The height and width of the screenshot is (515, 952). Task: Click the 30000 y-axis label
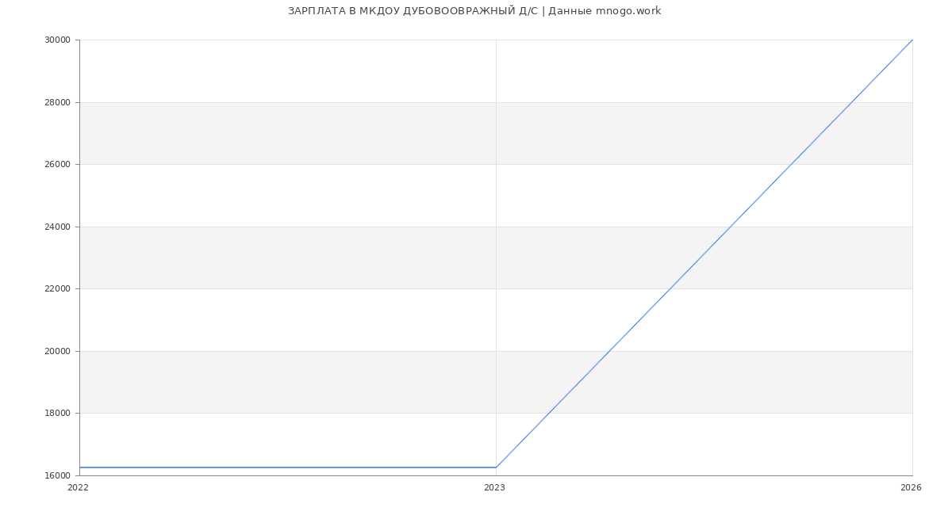pyautogui.click(x=59, y=40)
